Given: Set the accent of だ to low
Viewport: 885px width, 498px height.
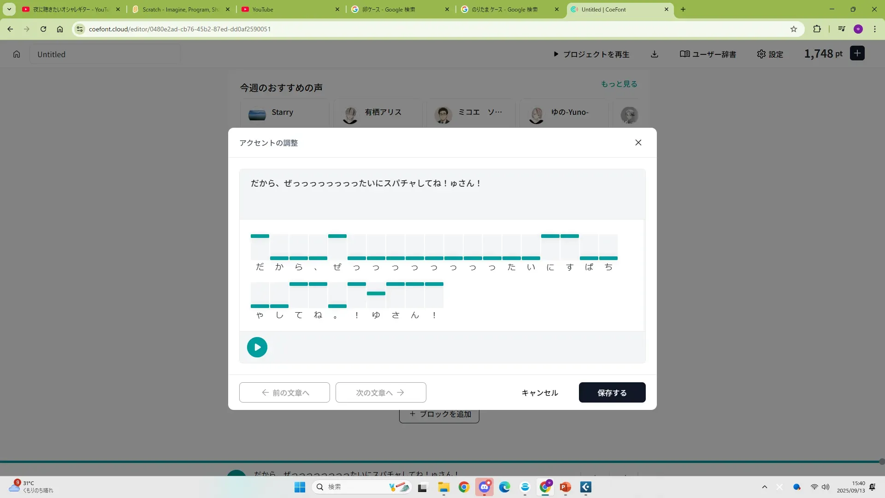Looking at the screenshot, I should (x=260, y=257).
